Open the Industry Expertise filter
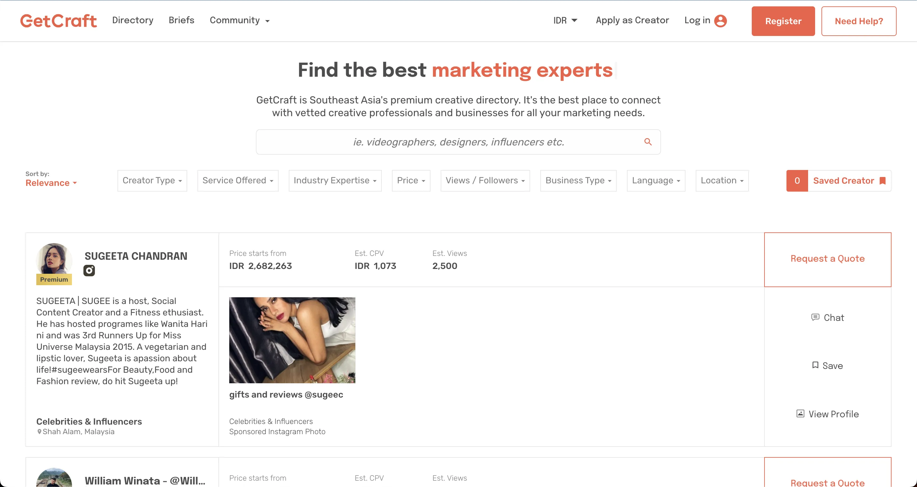The width and height of the screenshot is (917, 487). click(335, 181)
